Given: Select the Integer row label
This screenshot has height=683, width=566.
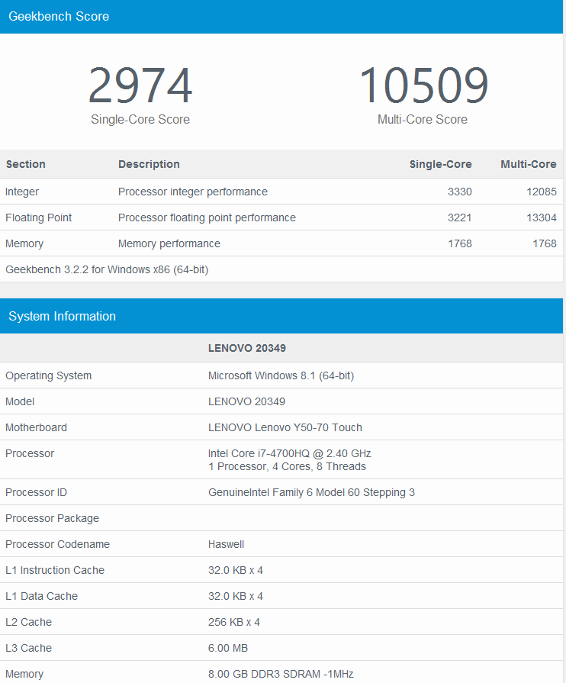Looking at the screenshot, I should 22,192.
